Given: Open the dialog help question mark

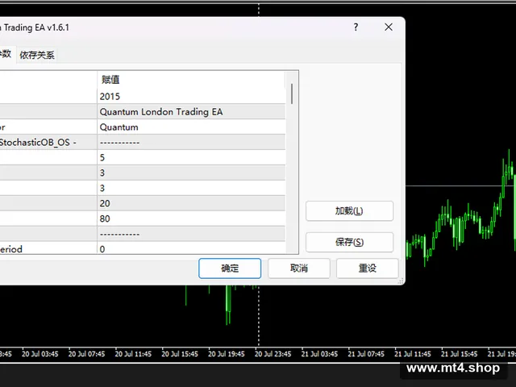Looking at the screenshot, I should (356, 27).
